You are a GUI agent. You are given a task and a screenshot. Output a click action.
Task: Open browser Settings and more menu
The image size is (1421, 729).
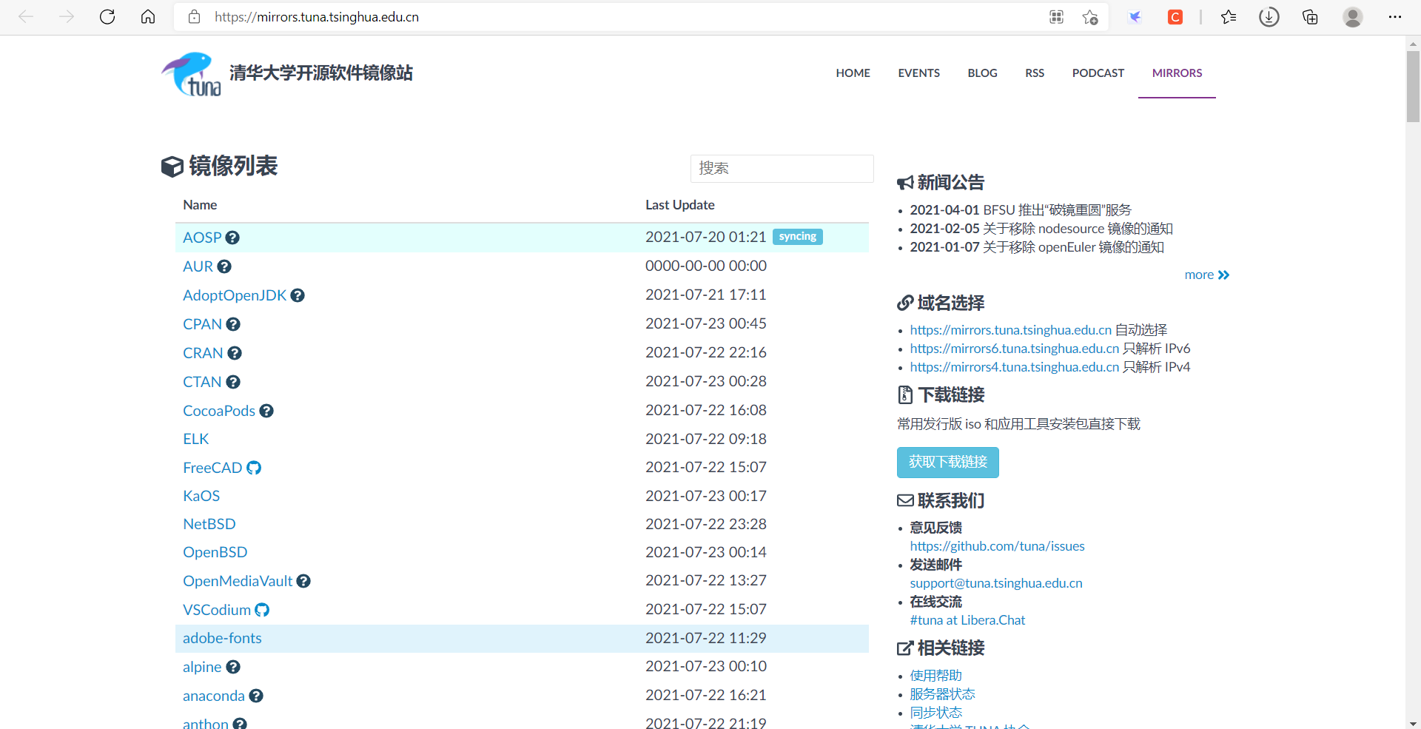1395,16
